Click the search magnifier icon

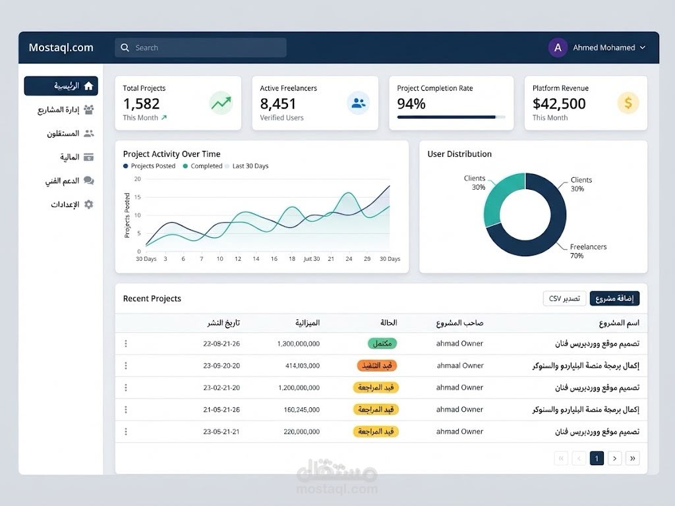point(125,47)
